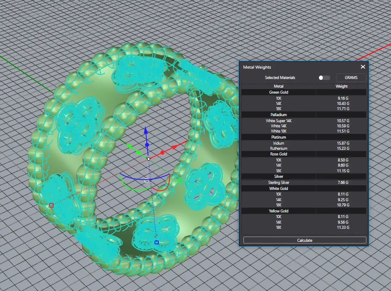391x291 pixels.
Task: Select the White Super 14K row
Action: [303, 121]
